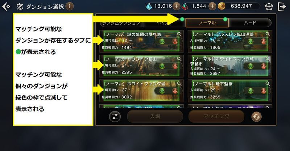Open the cross-shaped menu icon

coord(269,7)
